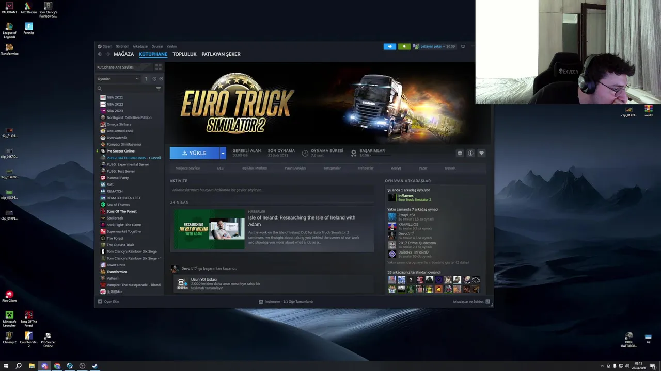Screen dimensions: 661x371
Task: Open the Yardım menu
Action: [x=171, y=46]
